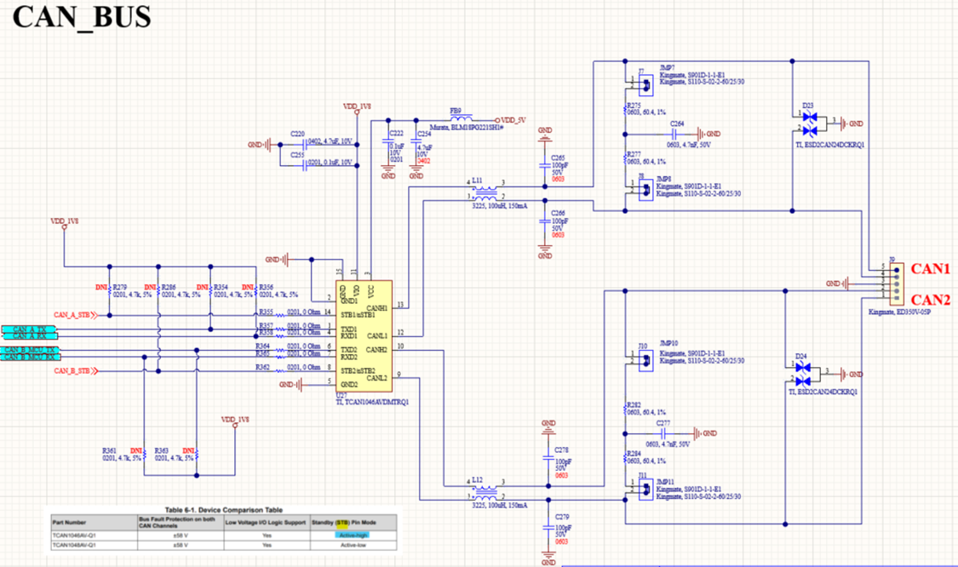This screenshot has height=567, width=958.
Task: Click the R277 designator text
Action: coord(634,155)
